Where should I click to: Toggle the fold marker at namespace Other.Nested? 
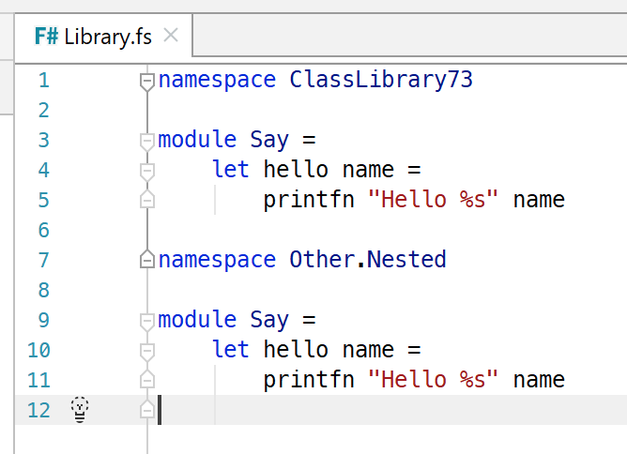[147, 260]
